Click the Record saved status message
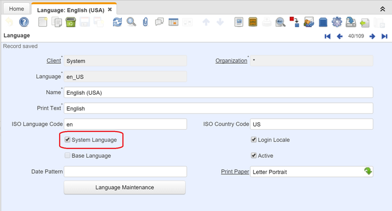Viewport: 392px width, 211px height. (x=20, y=46)
